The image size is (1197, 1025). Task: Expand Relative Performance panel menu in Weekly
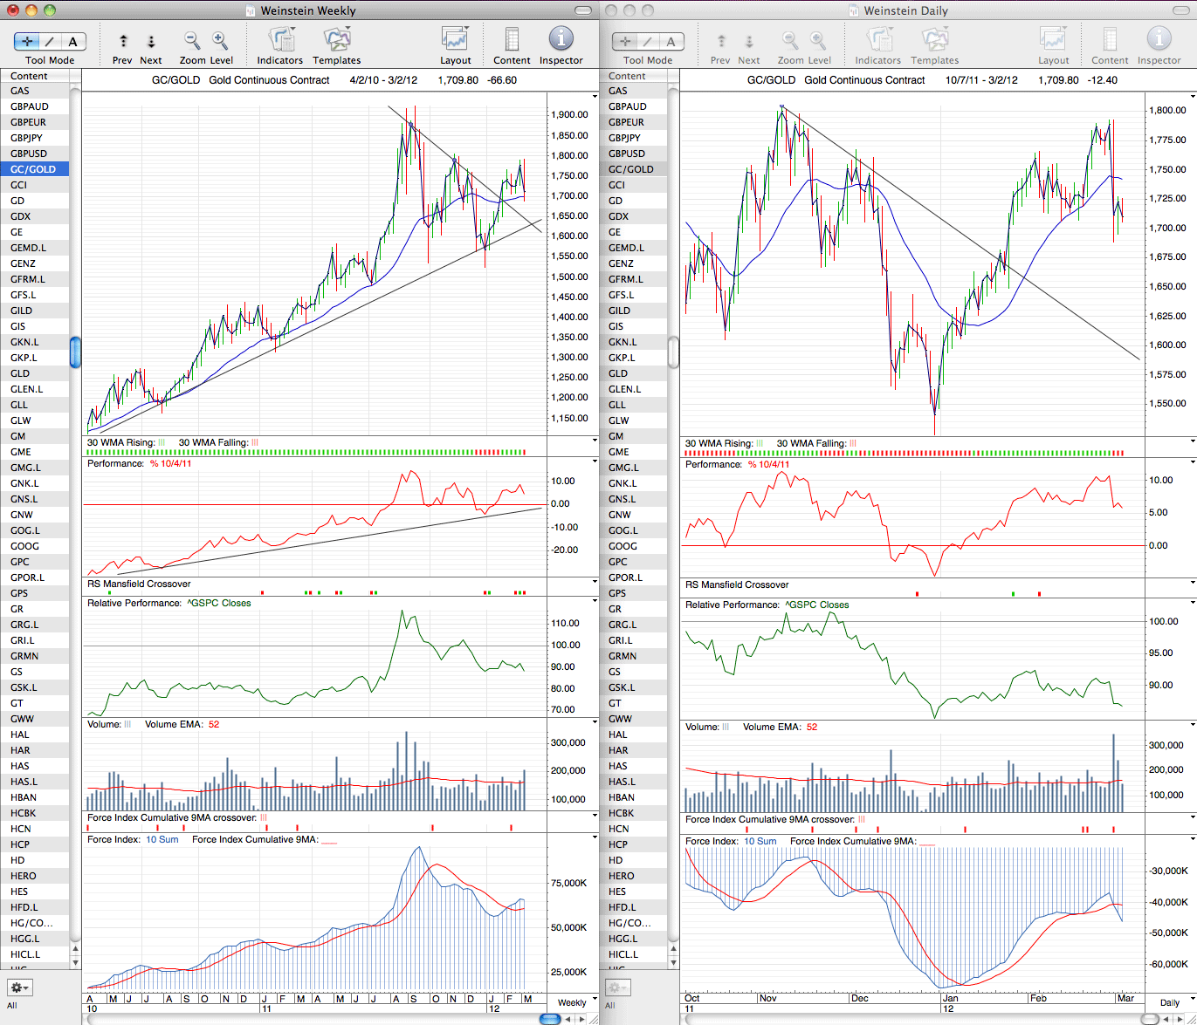tap(595, 601)
